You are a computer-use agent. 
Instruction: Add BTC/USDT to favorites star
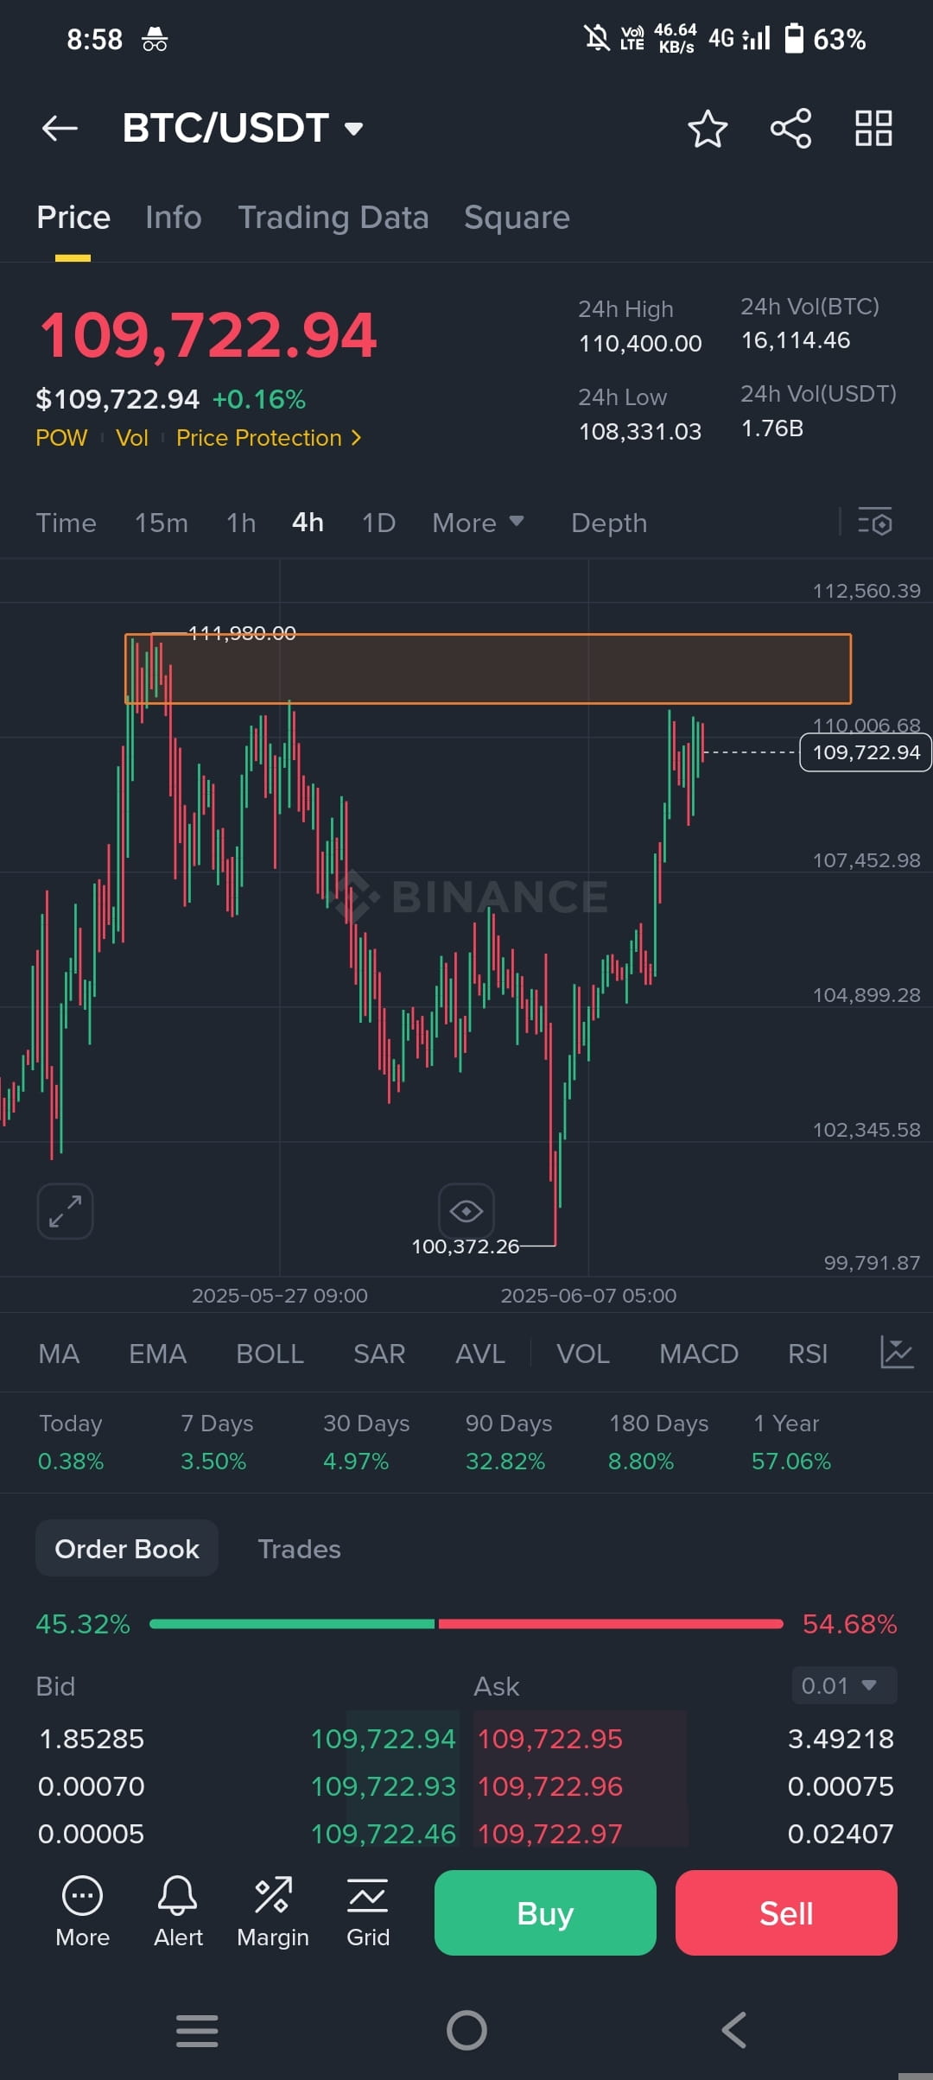(708, 129)
